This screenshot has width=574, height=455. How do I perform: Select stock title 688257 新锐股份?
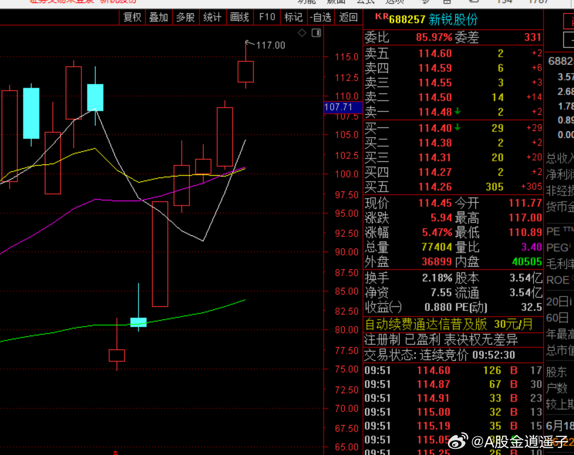(434, 20)
